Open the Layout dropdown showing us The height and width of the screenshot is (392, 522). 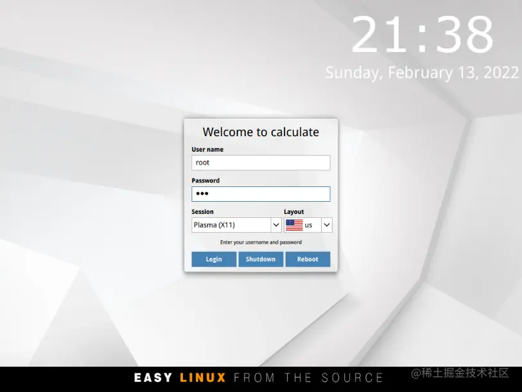pos(308,225)
